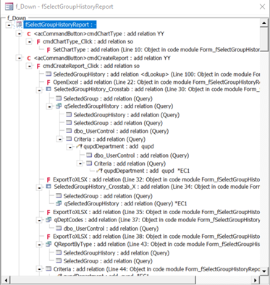Viewport: 270px width, 285px height.
Task: Click the query icon for QReportByType
Action: pyautogui.click(x=48, y=244)
